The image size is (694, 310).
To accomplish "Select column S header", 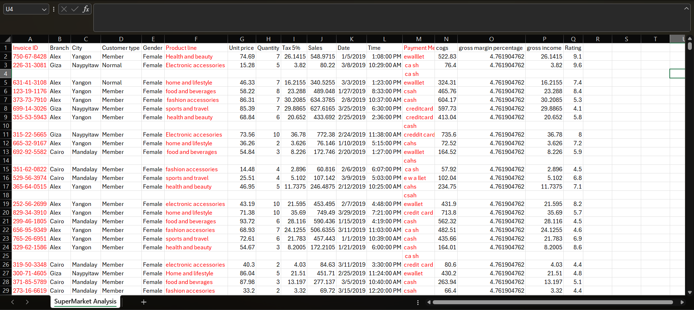I will pos(626,39).
